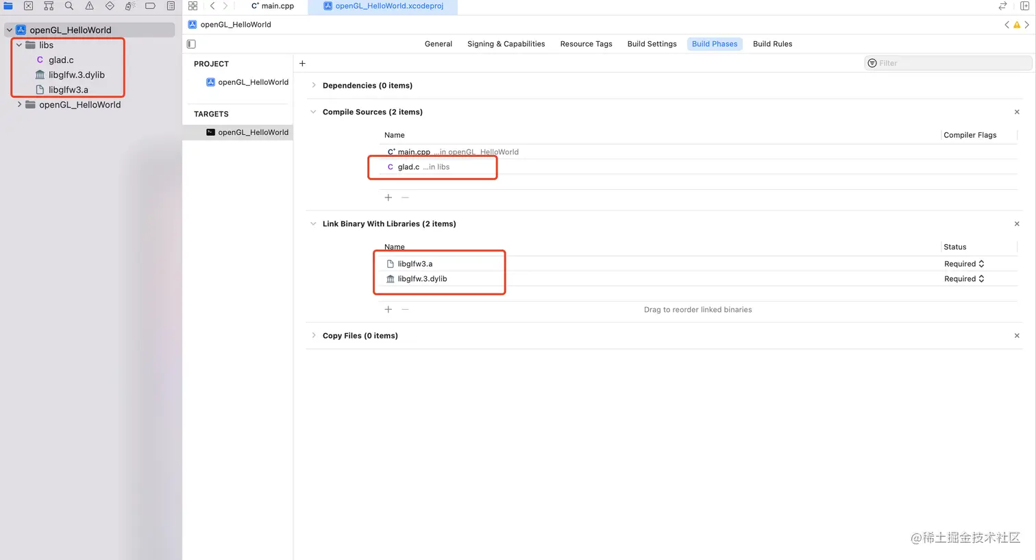Image resolution: width=1036 pixels, height=560 pixels.
Task: Click the yellow warning issue indicator
Action: point(1017,25)
